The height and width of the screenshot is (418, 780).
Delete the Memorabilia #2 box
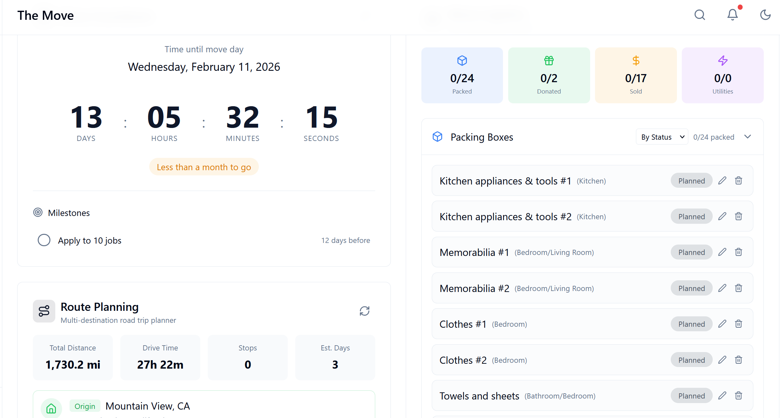[738, 288]
